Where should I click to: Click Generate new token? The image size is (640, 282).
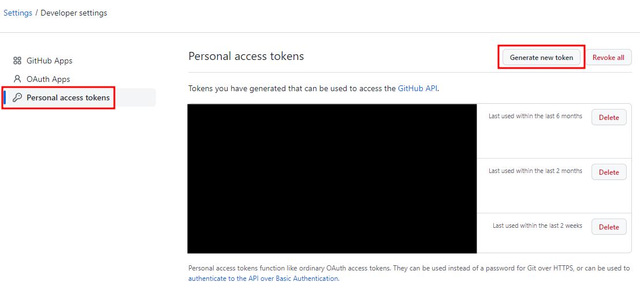tap(541, 58)
